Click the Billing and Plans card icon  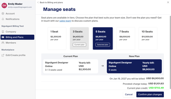[3, 37]
